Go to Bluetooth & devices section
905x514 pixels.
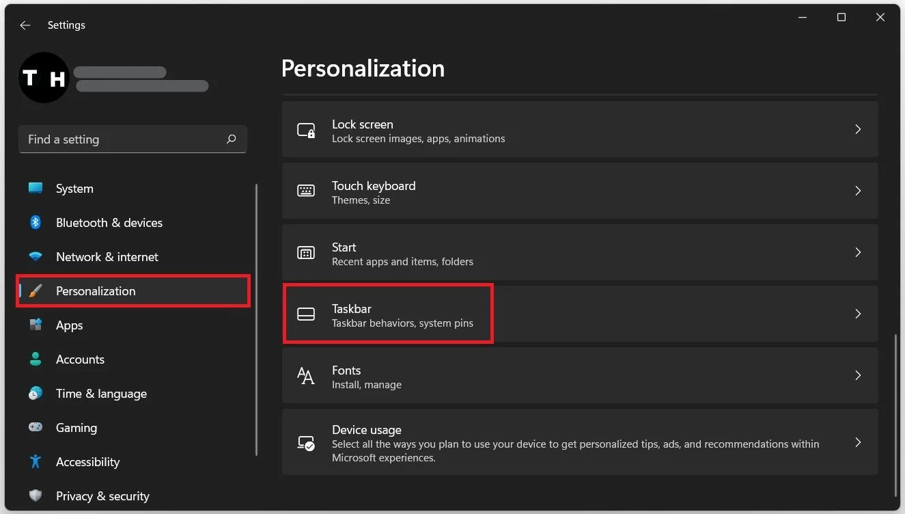[133, 223]
